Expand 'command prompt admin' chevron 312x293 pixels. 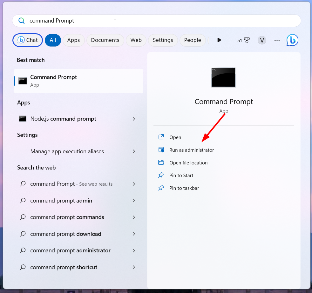pyautogui.click(x=134, y=201)
